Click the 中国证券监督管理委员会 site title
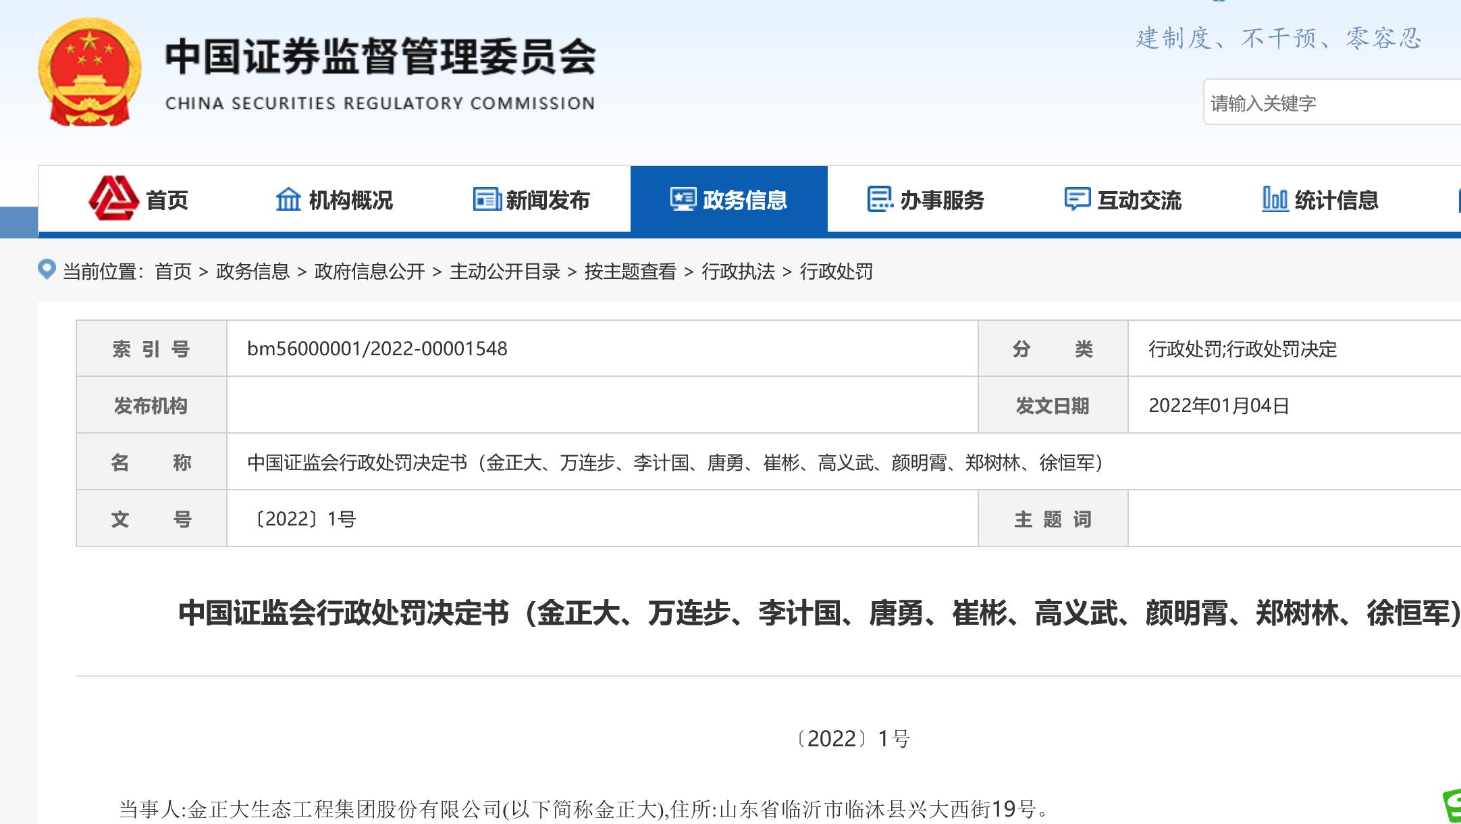Viewport: 1461px width, 824px height. tap(381, 56)
